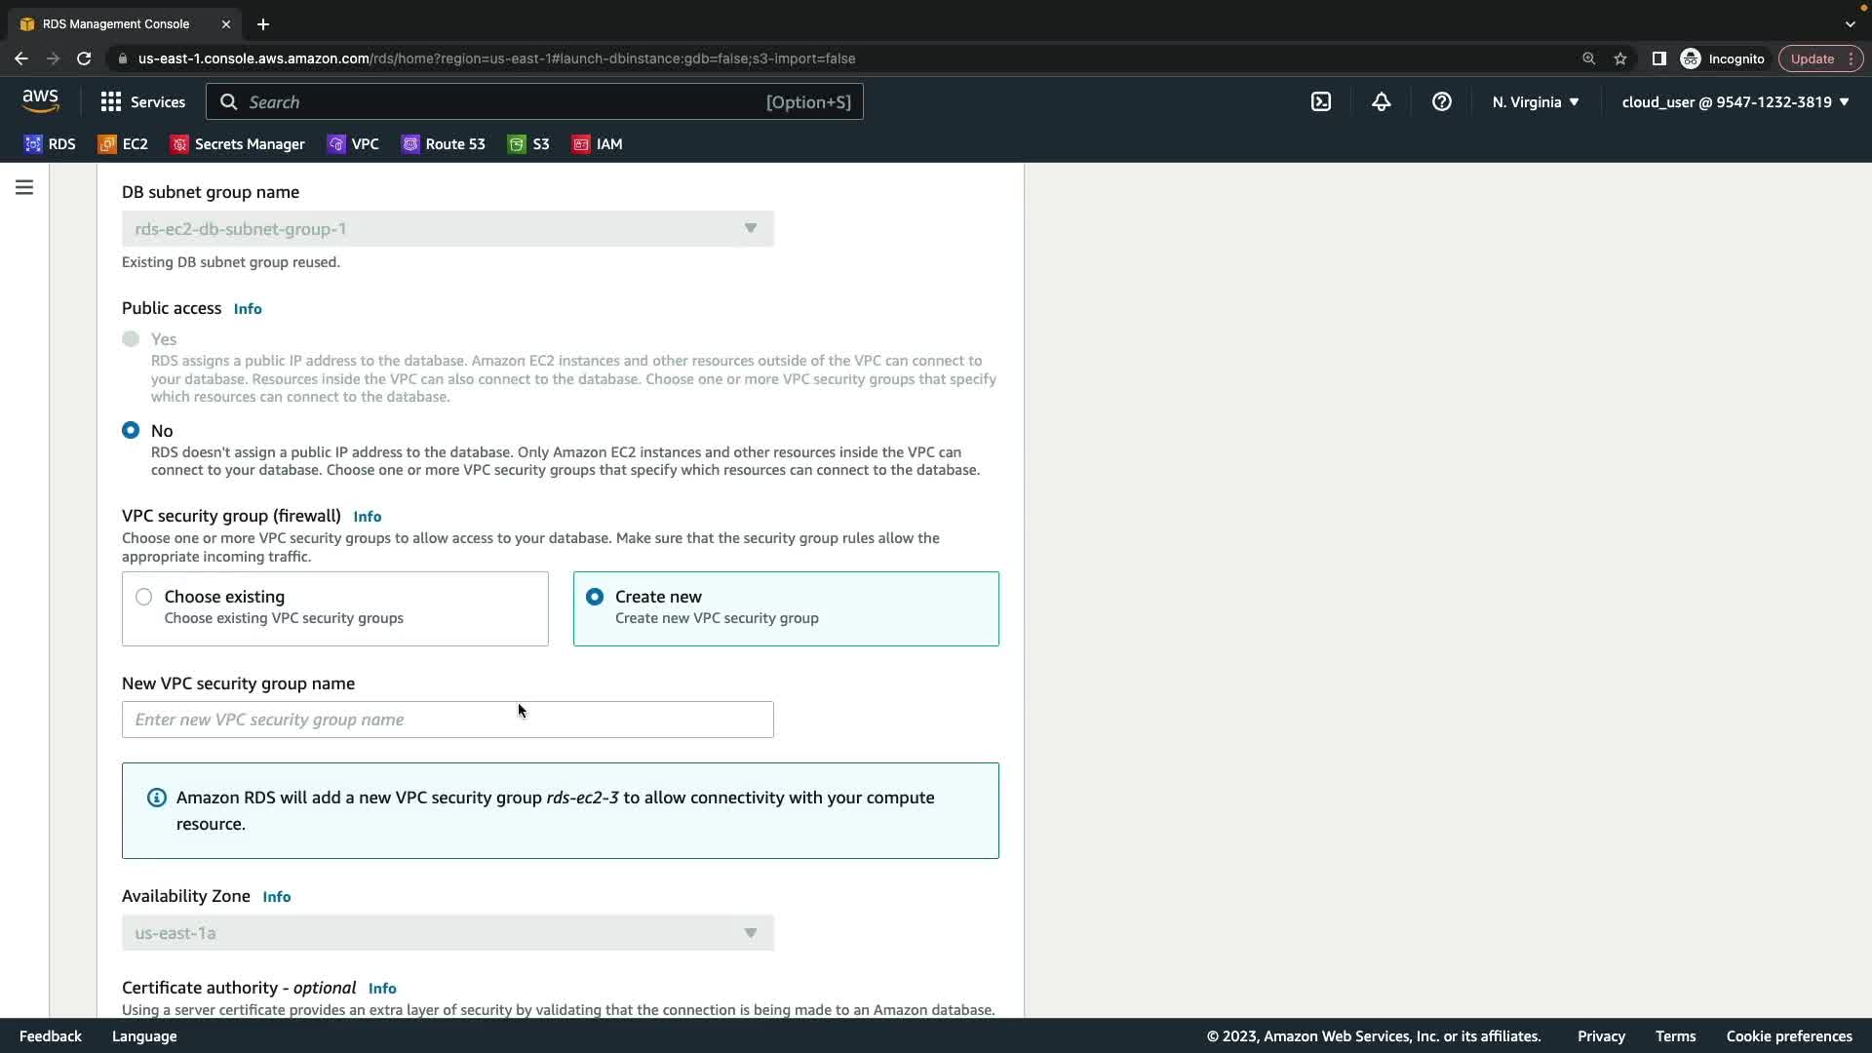
Task: Open the S3 favorites shortcut
Action: click(529, 144)
